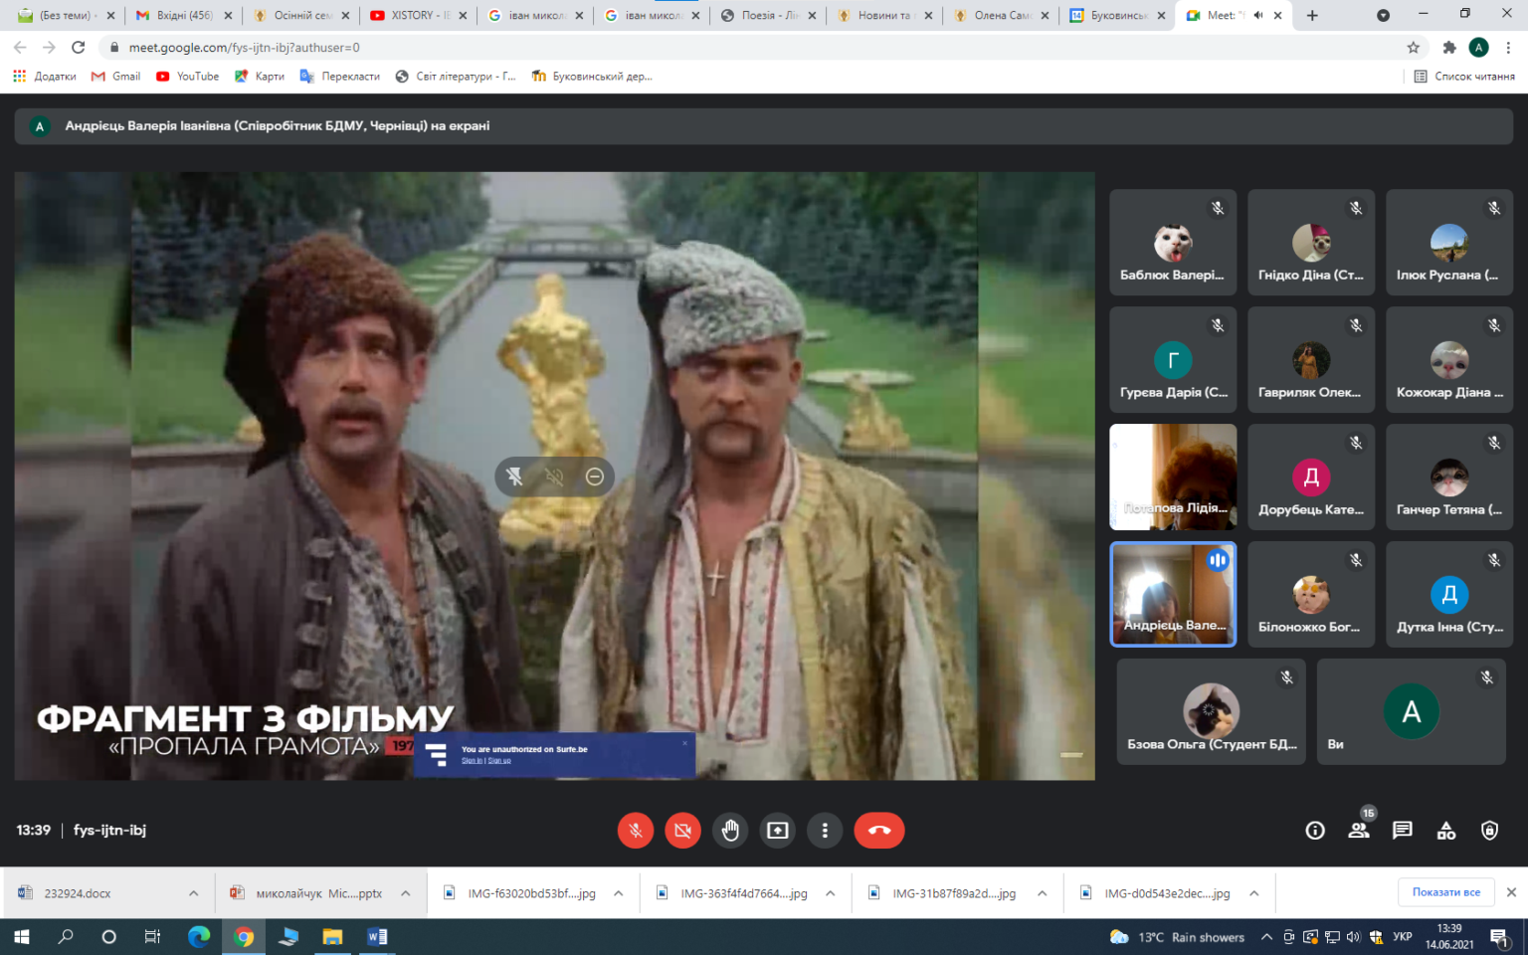The image size is (1528, 955).
Task: Open Список читання reading list
Action: [1464, 76]
